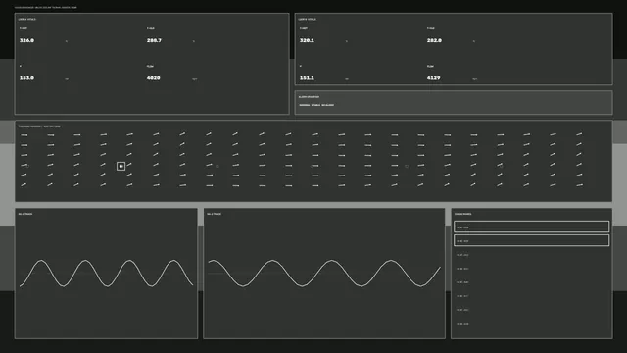The height and width of the screenshot is (353, 627).
Task: Select the 153.0 pressure value
Action: pos(26,78)
